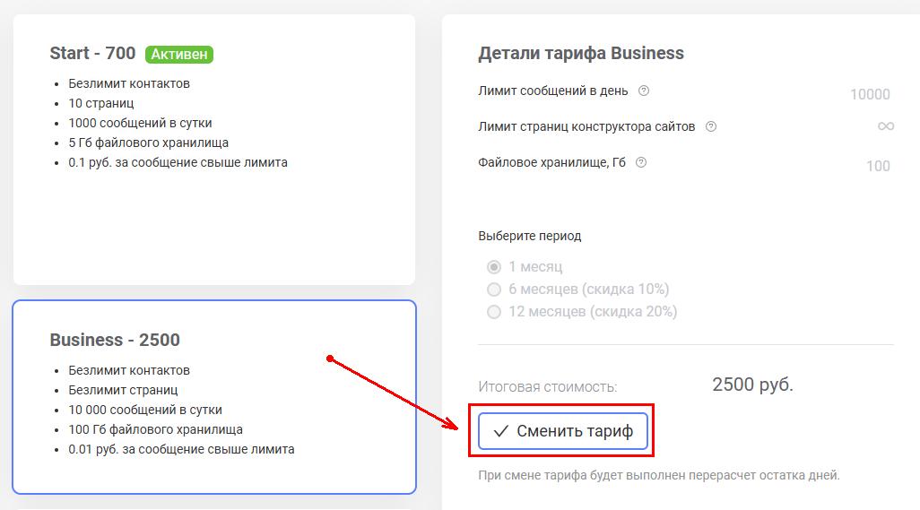The height and width of the screenshot is (510, 920).
Task: Click the green Активен badge
Action: click(x=179, y=54)
